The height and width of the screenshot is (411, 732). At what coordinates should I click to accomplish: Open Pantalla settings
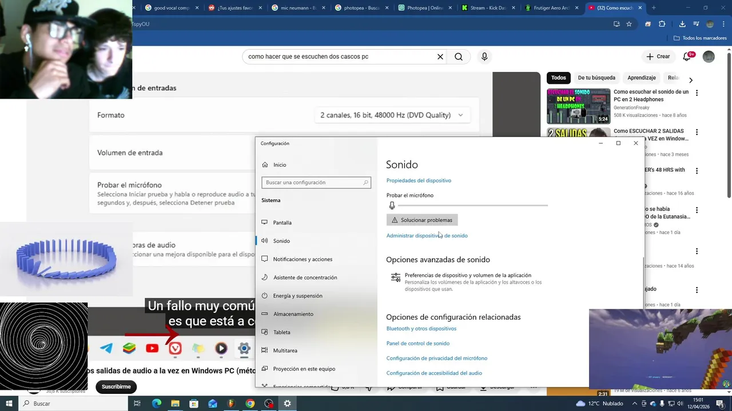tap(316, 223)
